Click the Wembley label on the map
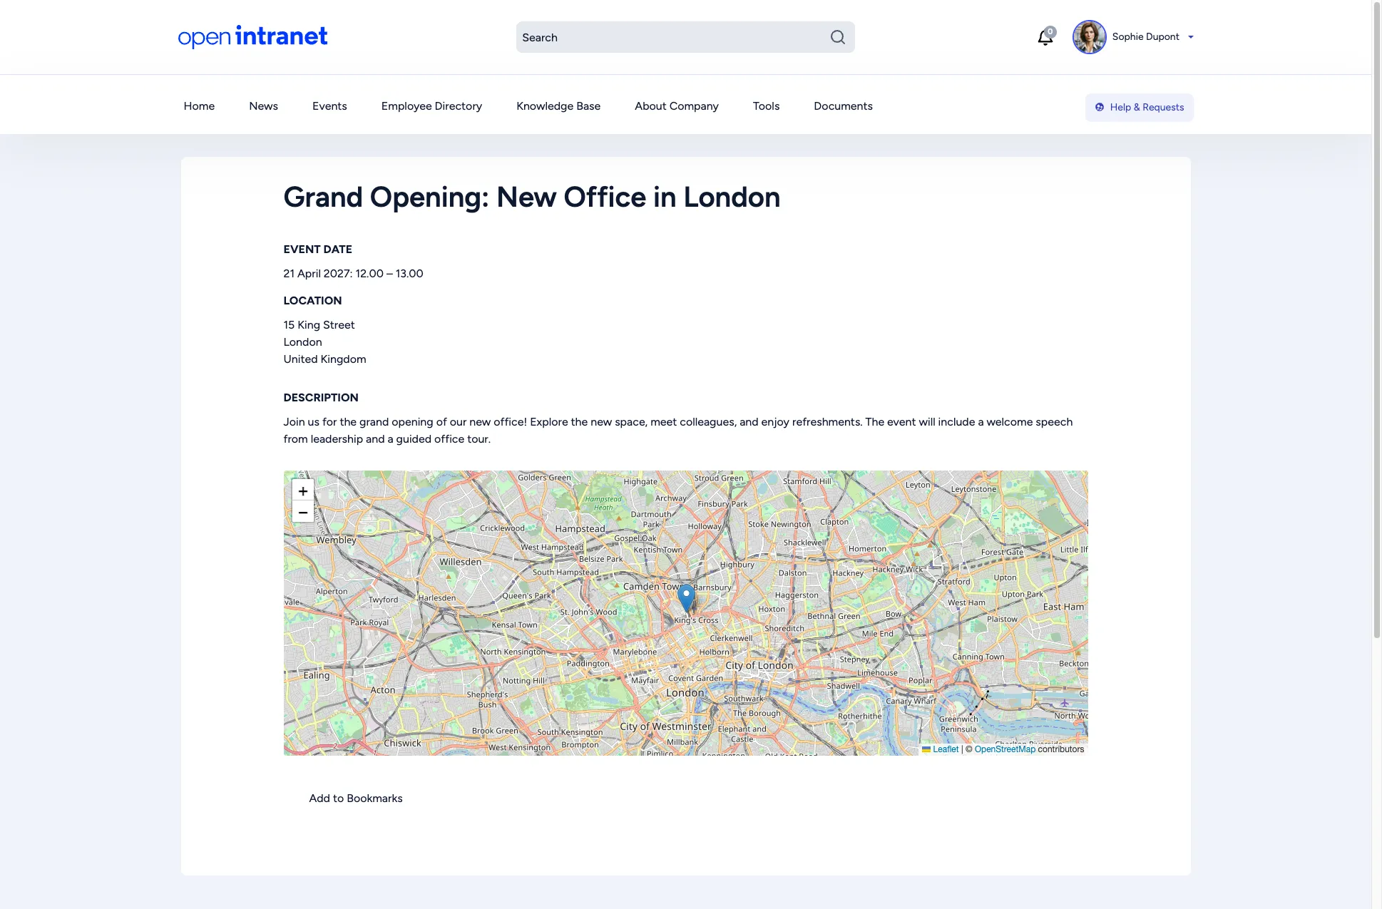Screen dimensions: 1382x909 [336, 540]
